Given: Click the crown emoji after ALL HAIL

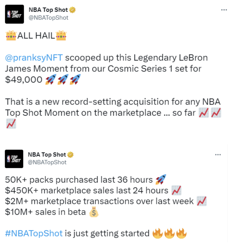Looking at the screenshot, I should click(61, 36).
